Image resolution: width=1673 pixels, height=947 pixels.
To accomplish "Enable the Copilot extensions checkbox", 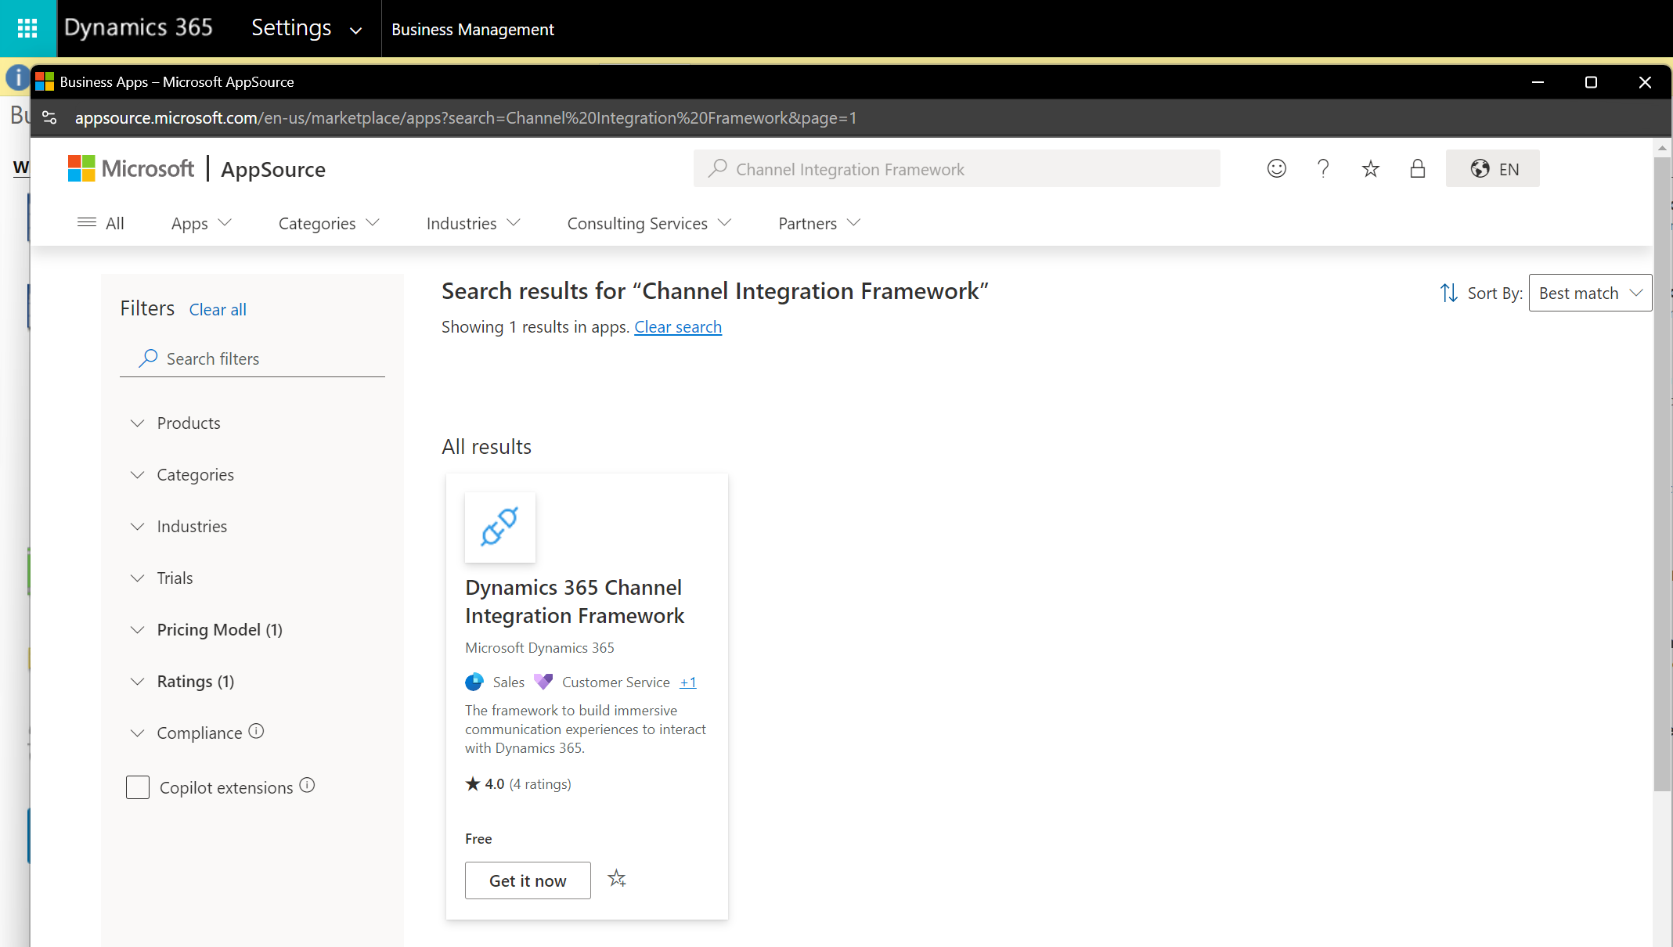I will (138, 787).
